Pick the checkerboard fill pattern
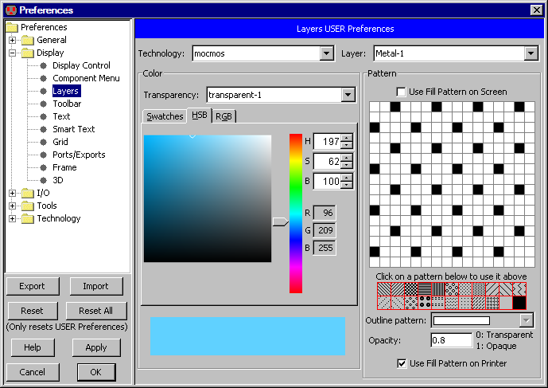The width and height of the screenshot is (548, 388). coord(411,289)
